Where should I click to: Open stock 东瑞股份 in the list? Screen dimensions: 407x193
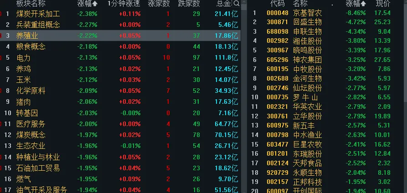point(307,153)
